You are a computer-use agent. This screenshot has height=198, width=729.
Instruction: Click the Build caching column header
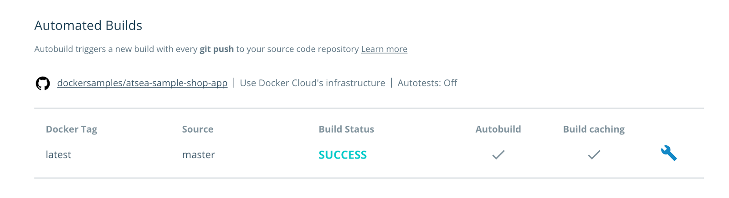pos(594,129)
